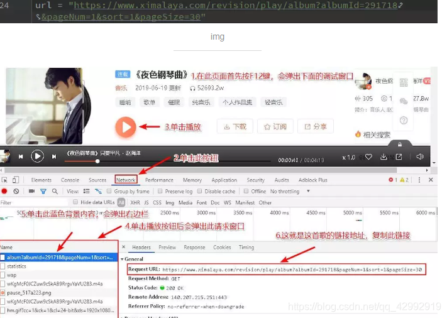Click the orange play button on album page

point(126,127)
